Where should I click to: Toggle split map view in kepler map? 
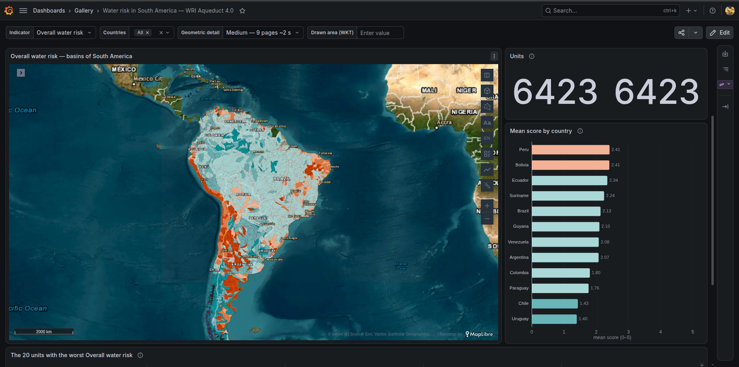point(487,75)
